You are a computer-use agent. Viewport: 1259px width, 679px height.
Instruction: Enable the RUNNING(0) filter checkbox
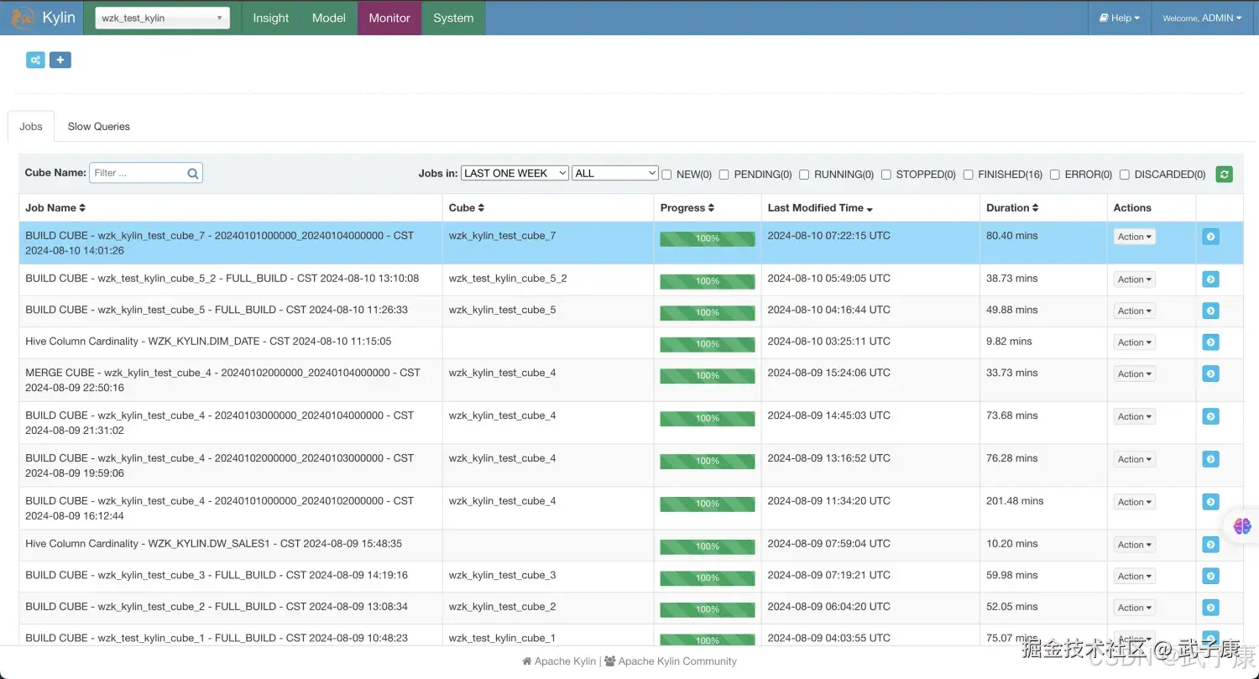pyautogui.click(x=804, y=175)
